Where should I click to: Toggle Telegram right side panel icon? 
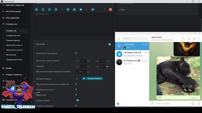[x=194, y=39]
